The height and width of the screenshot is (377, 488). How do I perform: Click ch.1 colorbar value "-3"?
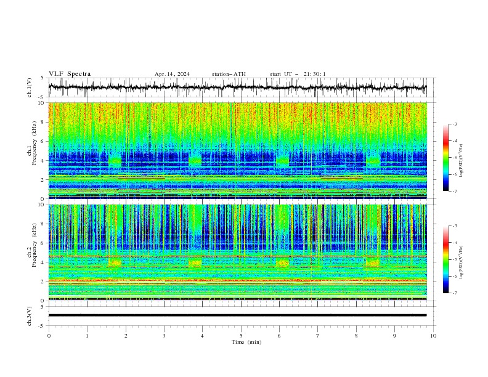[x=454, y=124]
